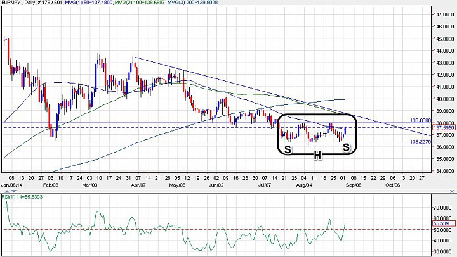The image size is (457, 257).
Task: Select the EURJPY symbol label in the header
Action: (11, 3)
